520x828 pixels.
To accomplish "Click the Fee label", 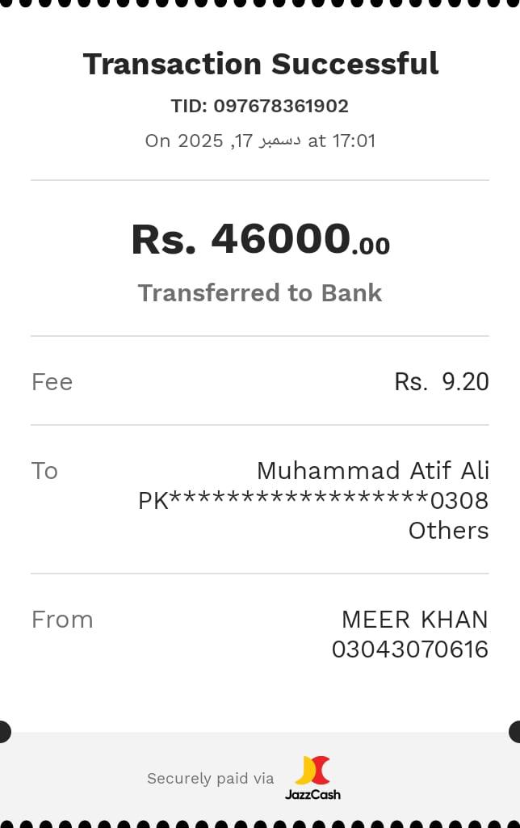I will pyautogui.click(x=52, y=382).
